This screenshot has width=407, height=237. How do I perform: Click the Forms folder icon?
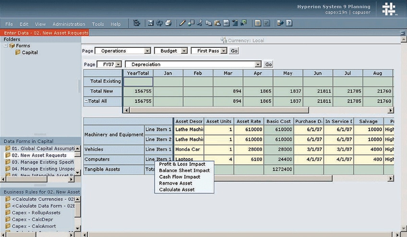tap(12, 45)
